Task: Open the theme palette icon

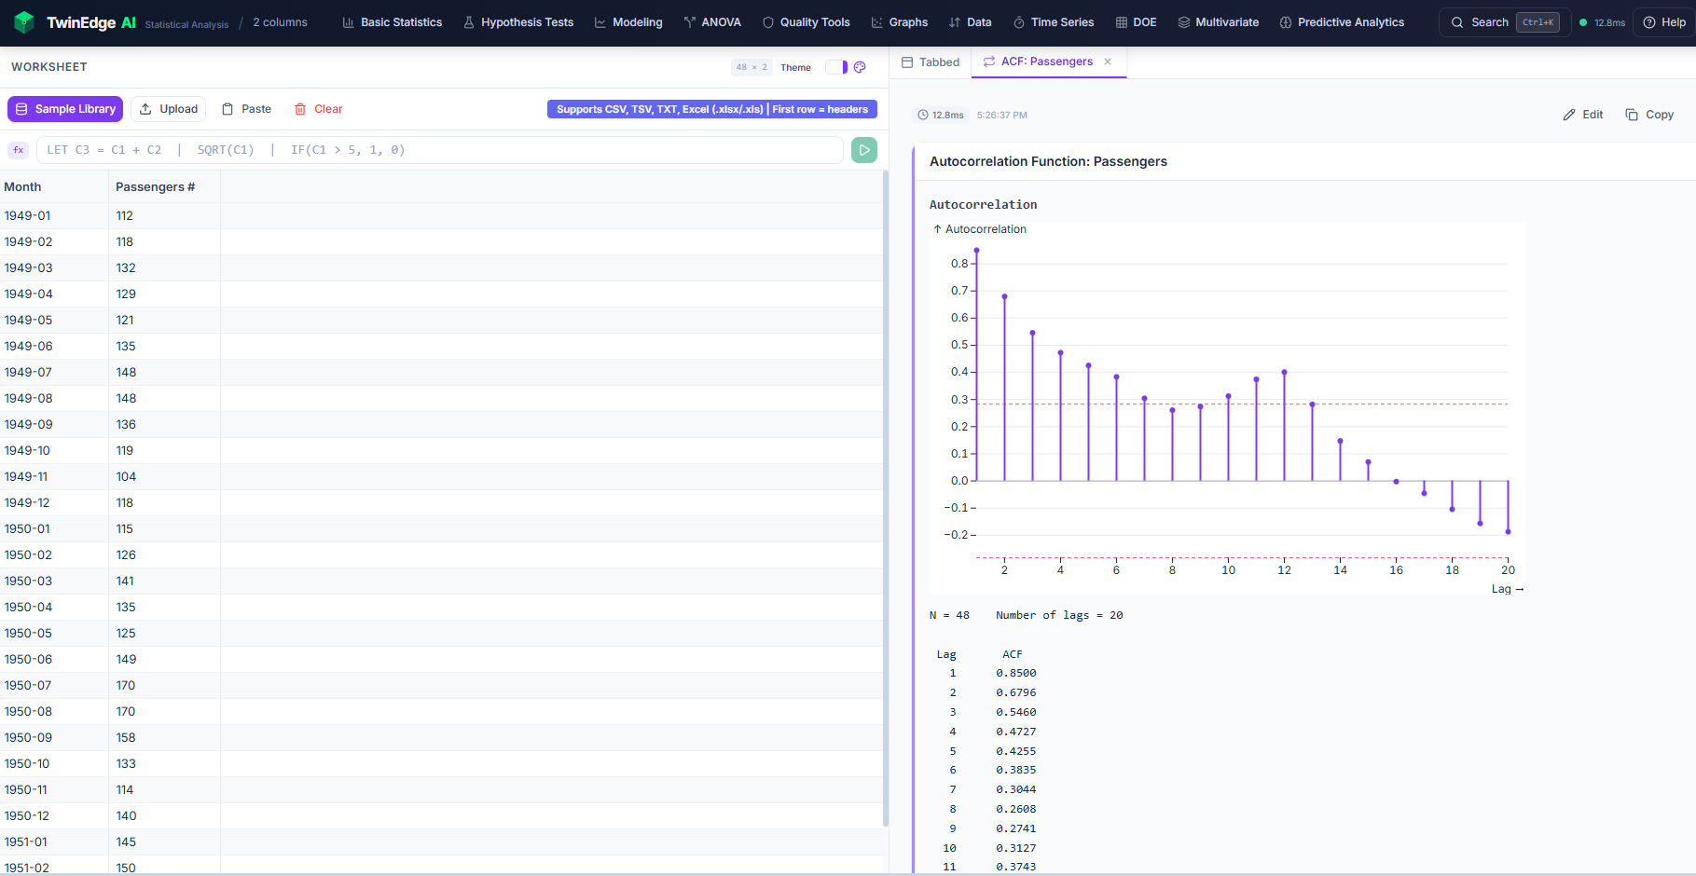Action: [x=860, y=67]
